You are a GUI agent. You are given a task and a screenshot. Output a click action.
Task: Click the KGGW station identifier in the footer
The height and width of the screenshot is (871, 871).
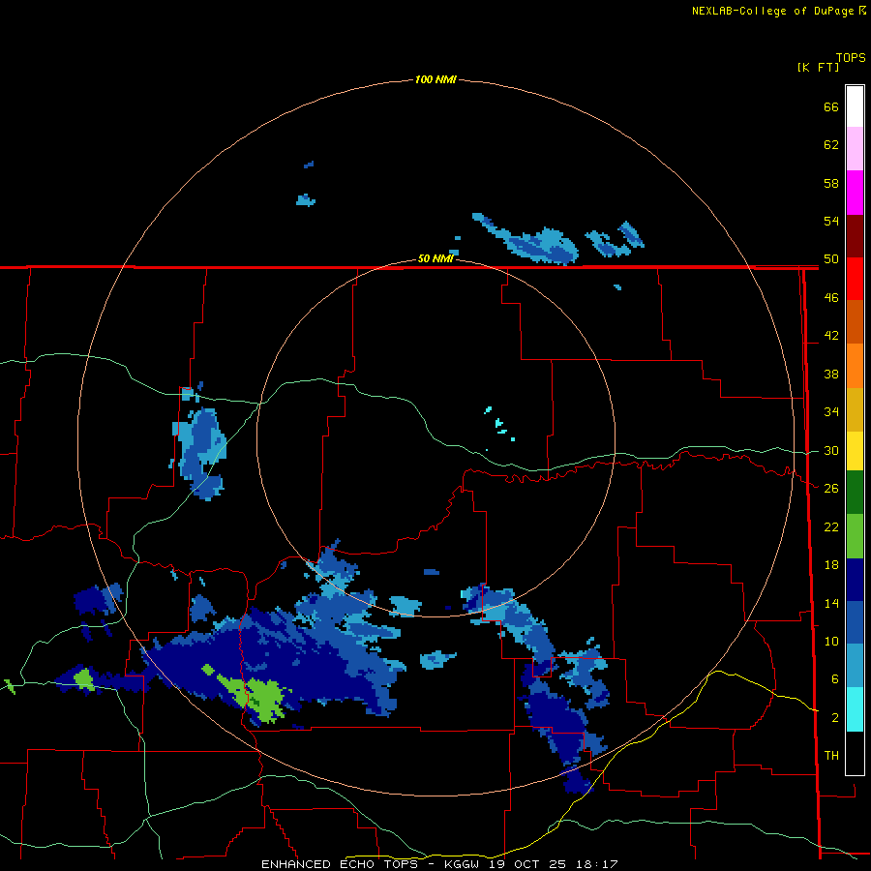(464, 864)
